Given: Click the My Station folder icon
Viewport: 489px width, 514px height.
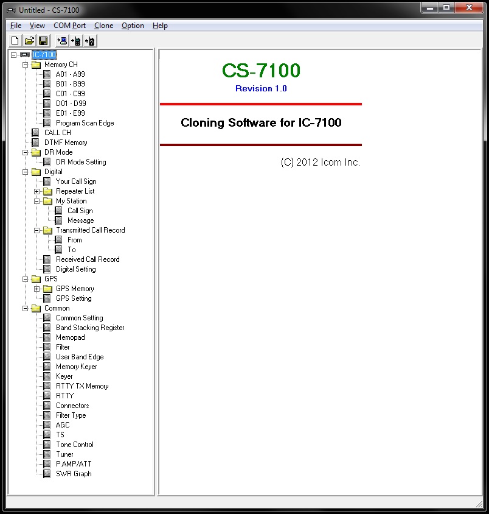Looking at the screenshot, I should coord(48,201).
